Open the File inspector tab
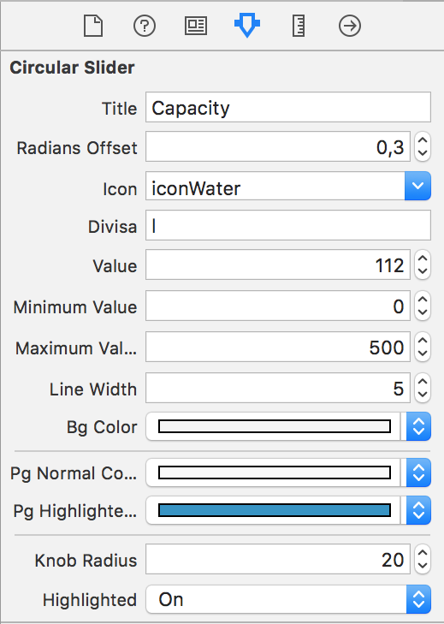The image size is (444, 624). (x=93, y=27)
